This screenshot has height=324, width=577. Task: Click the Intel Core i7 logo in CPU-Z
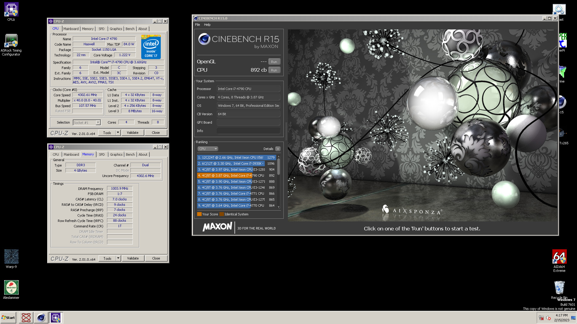tap(151, 47)
